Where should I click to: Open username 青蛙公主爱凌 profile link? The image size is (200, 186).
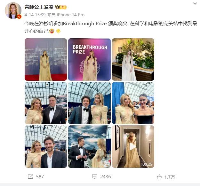(x=39, y=7)
